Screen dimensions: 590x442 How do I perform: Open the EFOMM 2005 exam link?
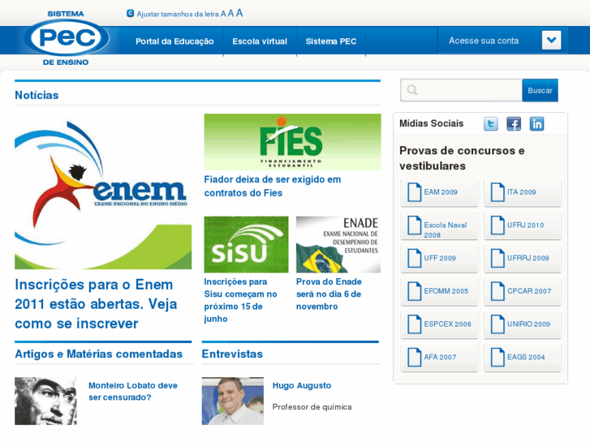point(446,291)
